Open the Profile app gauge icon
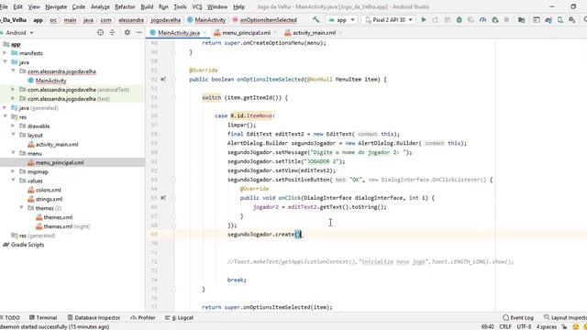The height and width of the screenshot is (330, 587). coord(483,20)
